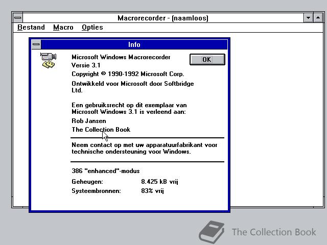Click the name 'Rob Jansen'
327x245 pixels.
[x=89, y=121]
